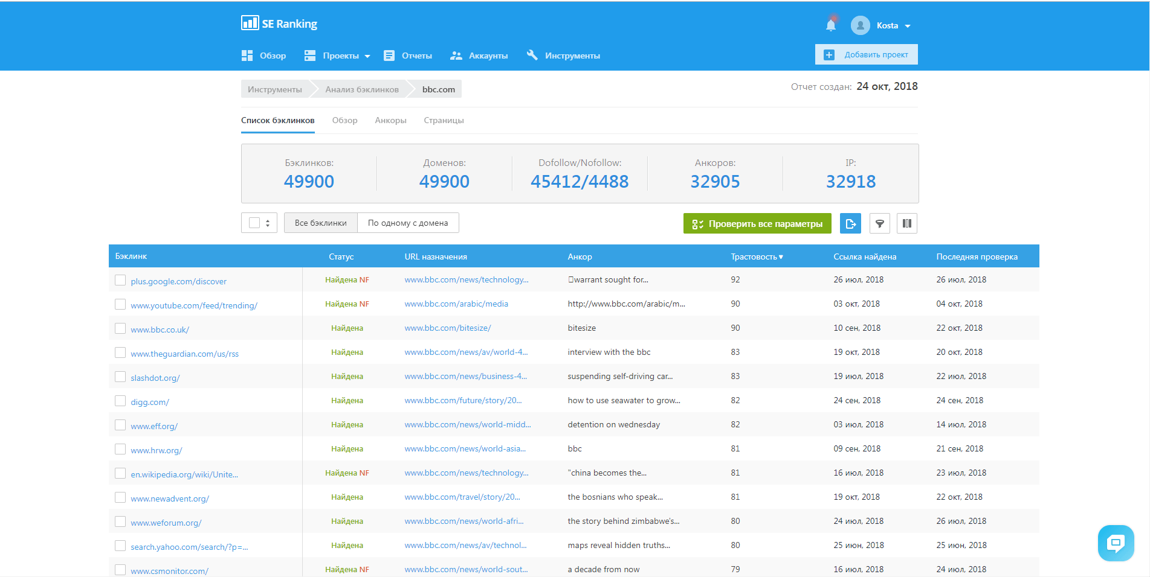Check the www.eff.org row checkbox
This screenshot has height=577, width=1150.
[x=120, y=425]
